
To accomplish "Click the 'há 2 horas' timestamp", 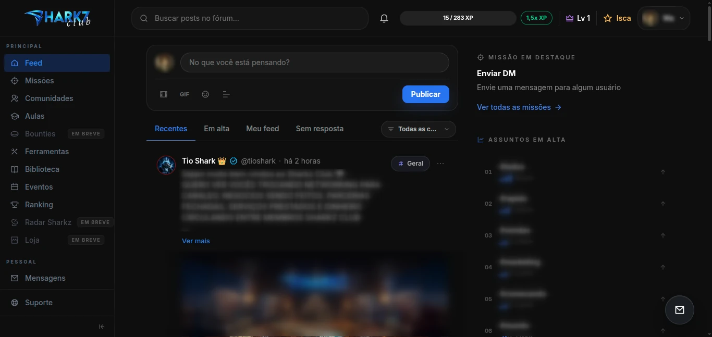I will pyautogui.click(x=302, y=161).
